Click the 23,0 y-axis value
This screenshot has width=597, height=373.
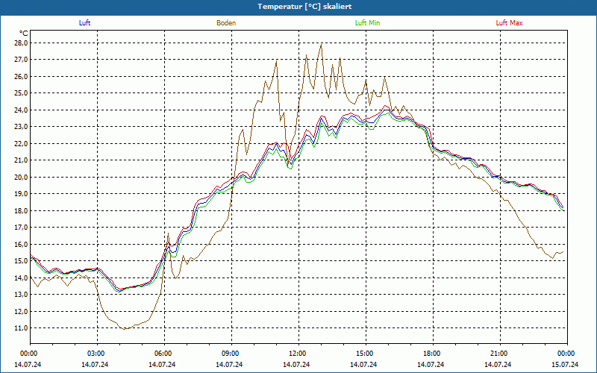(22, 127)
